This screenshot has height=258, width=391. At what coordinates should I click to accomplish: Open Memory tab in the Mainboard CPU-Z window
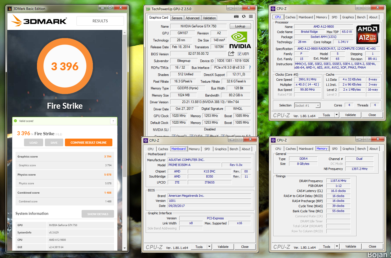[x=194, y=149]
